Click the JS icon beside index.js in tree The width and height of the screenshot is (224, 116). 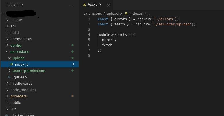[x=12, y=65]
